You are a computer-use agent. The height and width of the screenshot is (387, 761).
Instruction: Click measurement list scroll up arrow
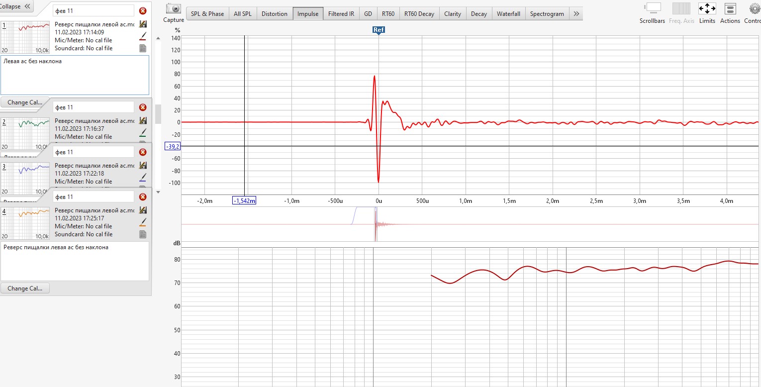tap(158, 38)
